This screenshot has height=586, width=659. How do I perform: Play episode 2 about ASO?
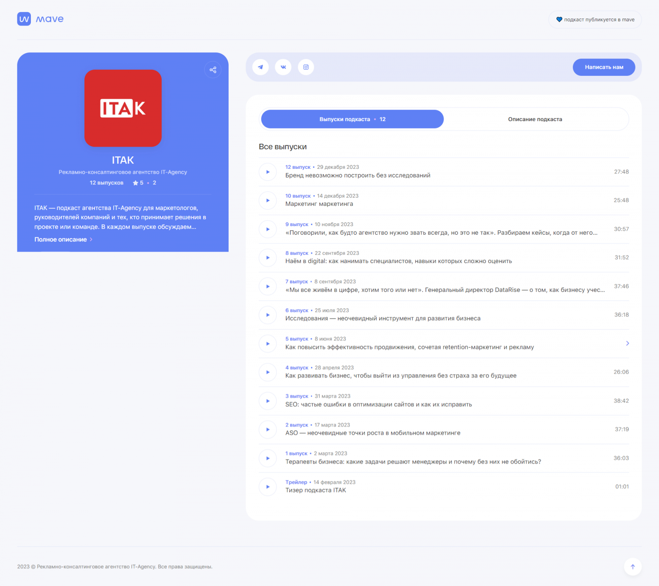pos(268,430)
